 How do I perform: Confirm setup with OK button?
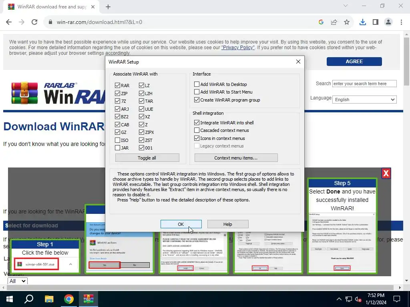[x=181, y=224]
